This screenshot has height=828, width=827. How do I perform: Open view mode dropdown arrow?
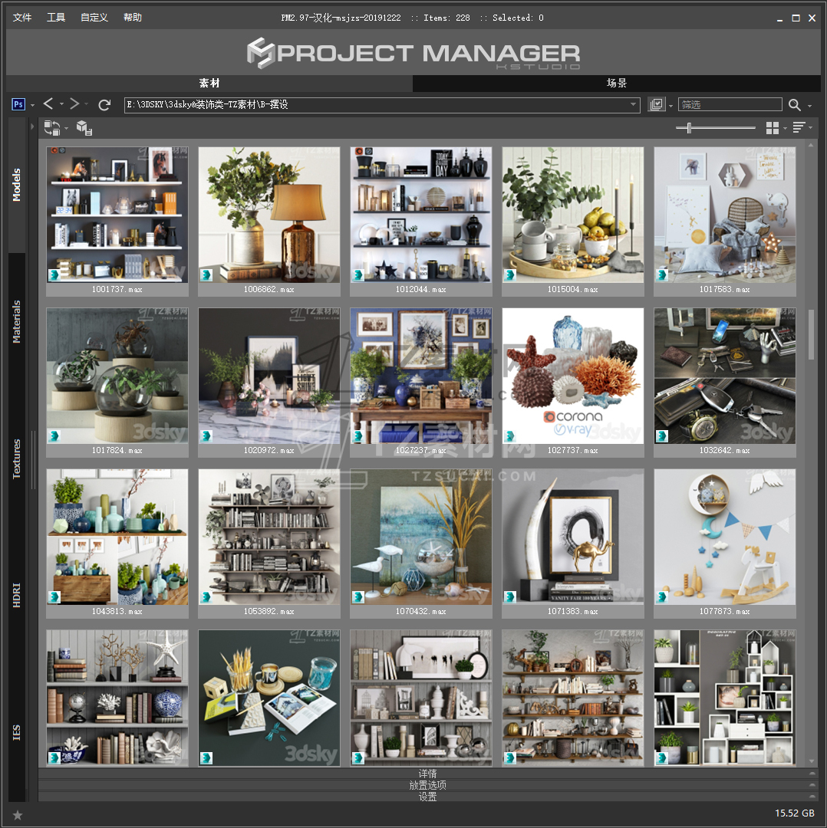pyautogui.click(x=785, y=128)
